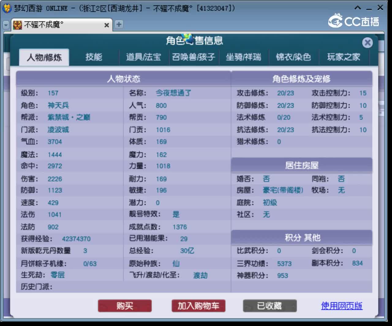
Task: Click the 总经验 value 30亿
Action: pos(187,251)
